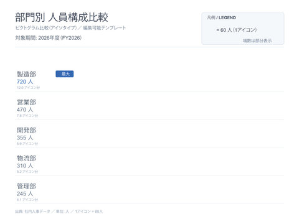
Task: Select the 管理部 department label
Action: point(26,186)
